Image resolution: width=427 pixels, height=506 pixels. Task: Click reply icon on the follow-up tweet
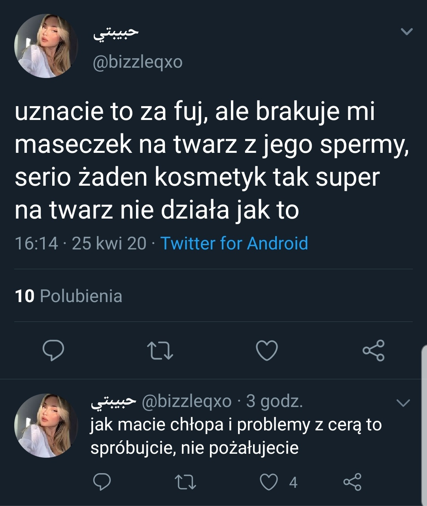pos(102,482)
